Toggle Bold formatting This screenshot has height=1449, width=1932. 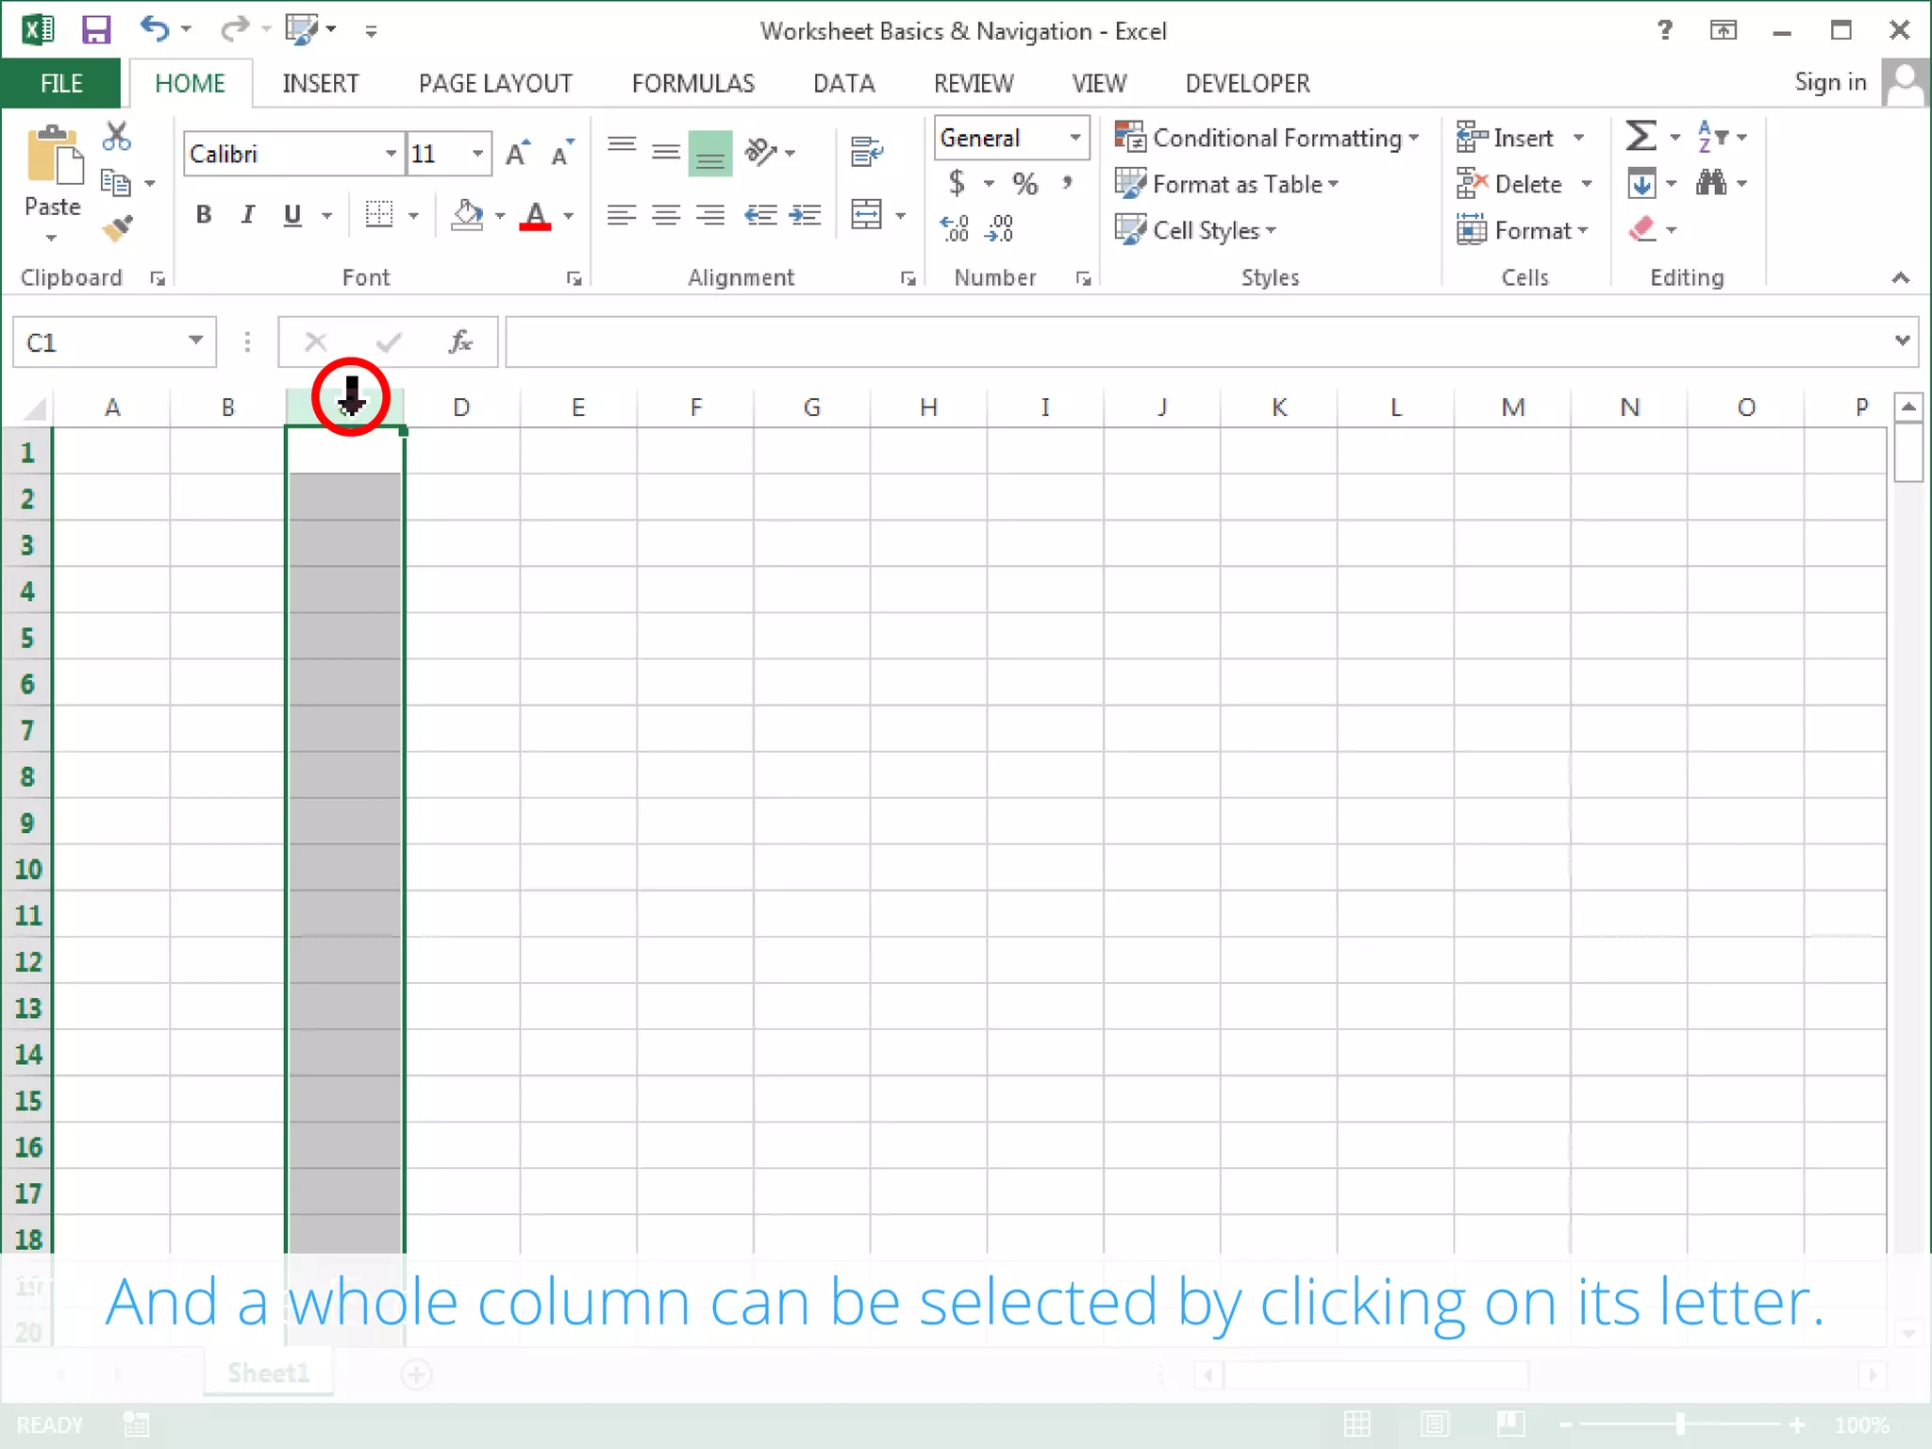click(203, 214)
